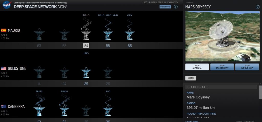Switch to VIEW WORLD MAP
Screen dimensions: 262x122
[x=247, y=67]
